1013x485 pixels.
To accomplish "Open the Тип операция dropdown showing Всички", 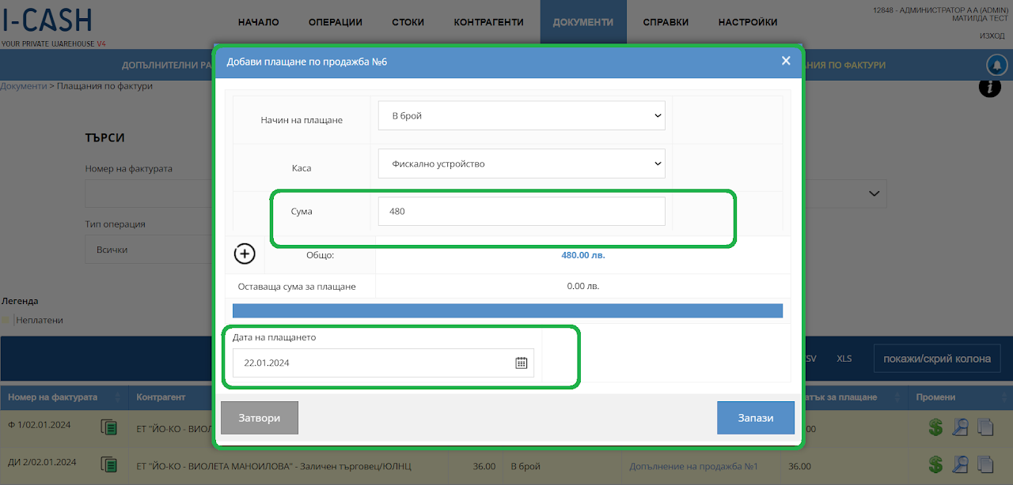I will [x=147, y=250].
